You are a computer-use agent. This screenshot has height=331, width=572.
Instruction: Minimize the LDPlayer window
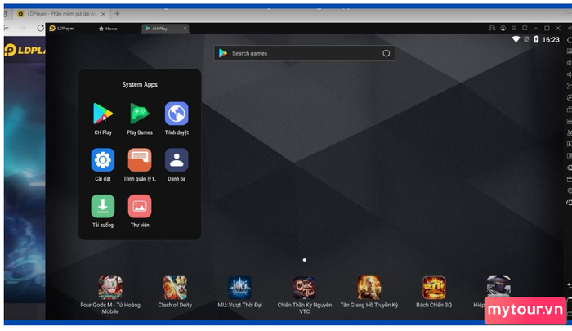tap(536, 28)
